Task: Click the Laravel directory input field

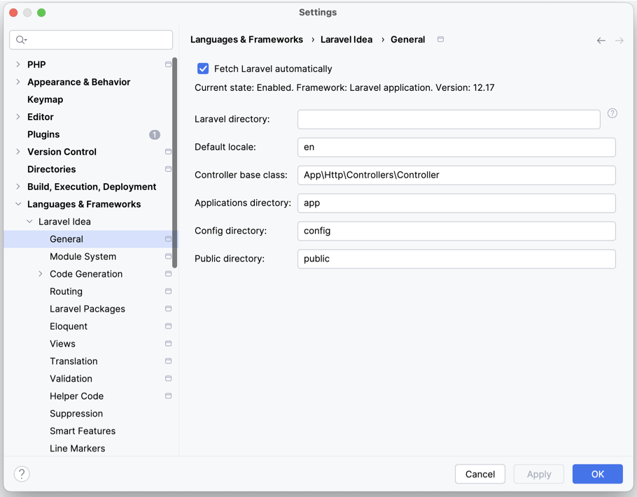Action: pos(449,120)
